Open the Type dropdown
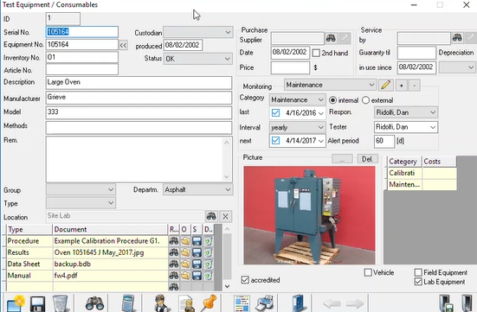477x312 pixels. [x=81, y=203]
